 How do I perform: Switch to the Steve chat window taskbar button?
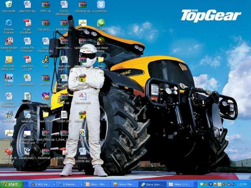[x=152, y=184]
